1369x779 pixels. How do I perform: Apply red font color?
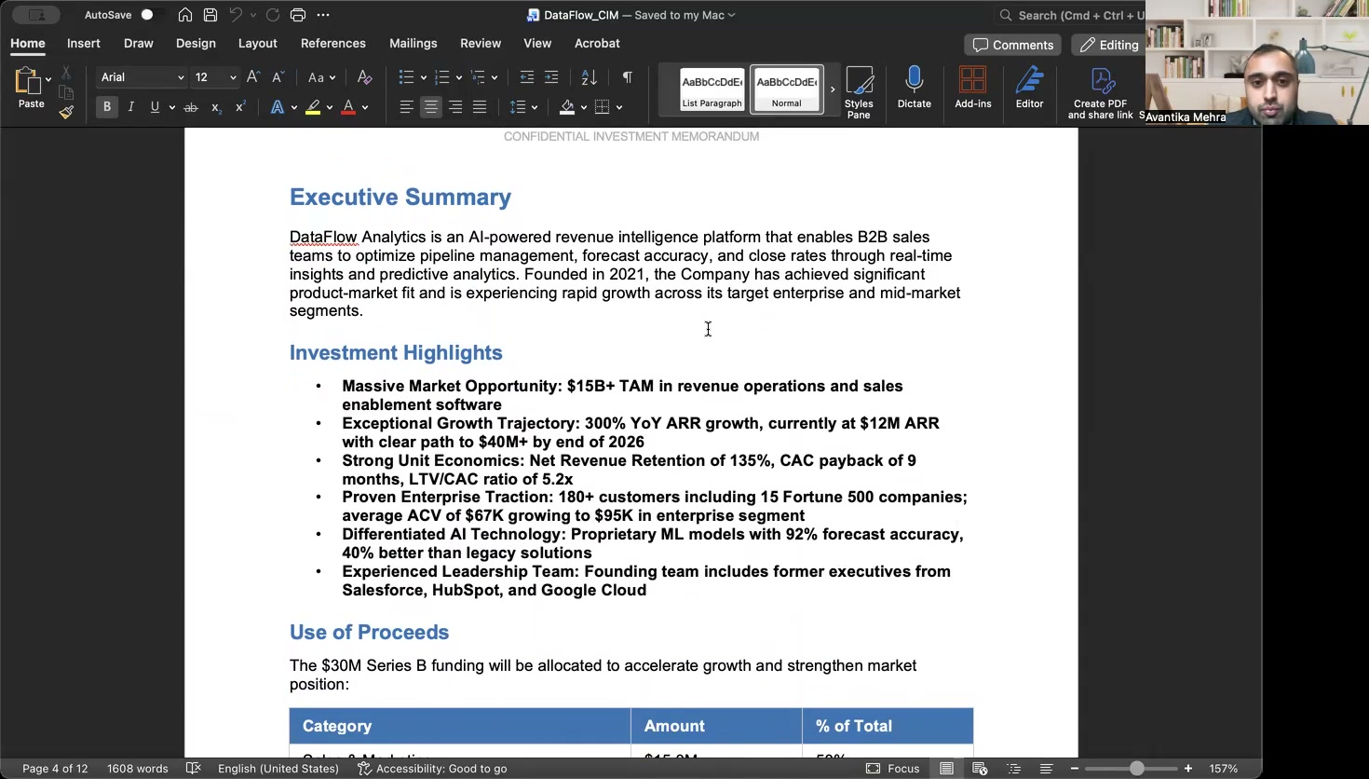click(x=348, y=107)
